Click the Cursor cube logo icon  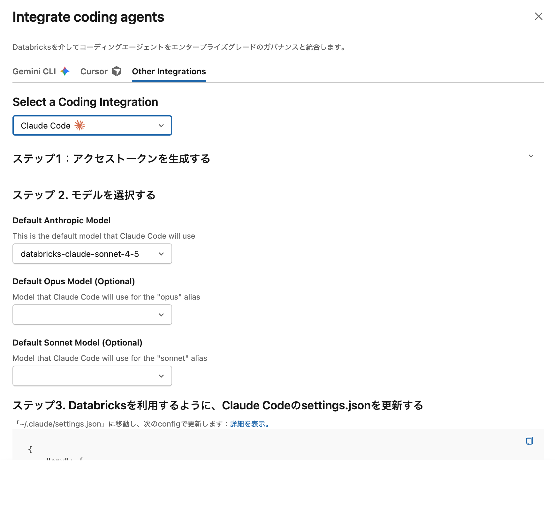117,71
